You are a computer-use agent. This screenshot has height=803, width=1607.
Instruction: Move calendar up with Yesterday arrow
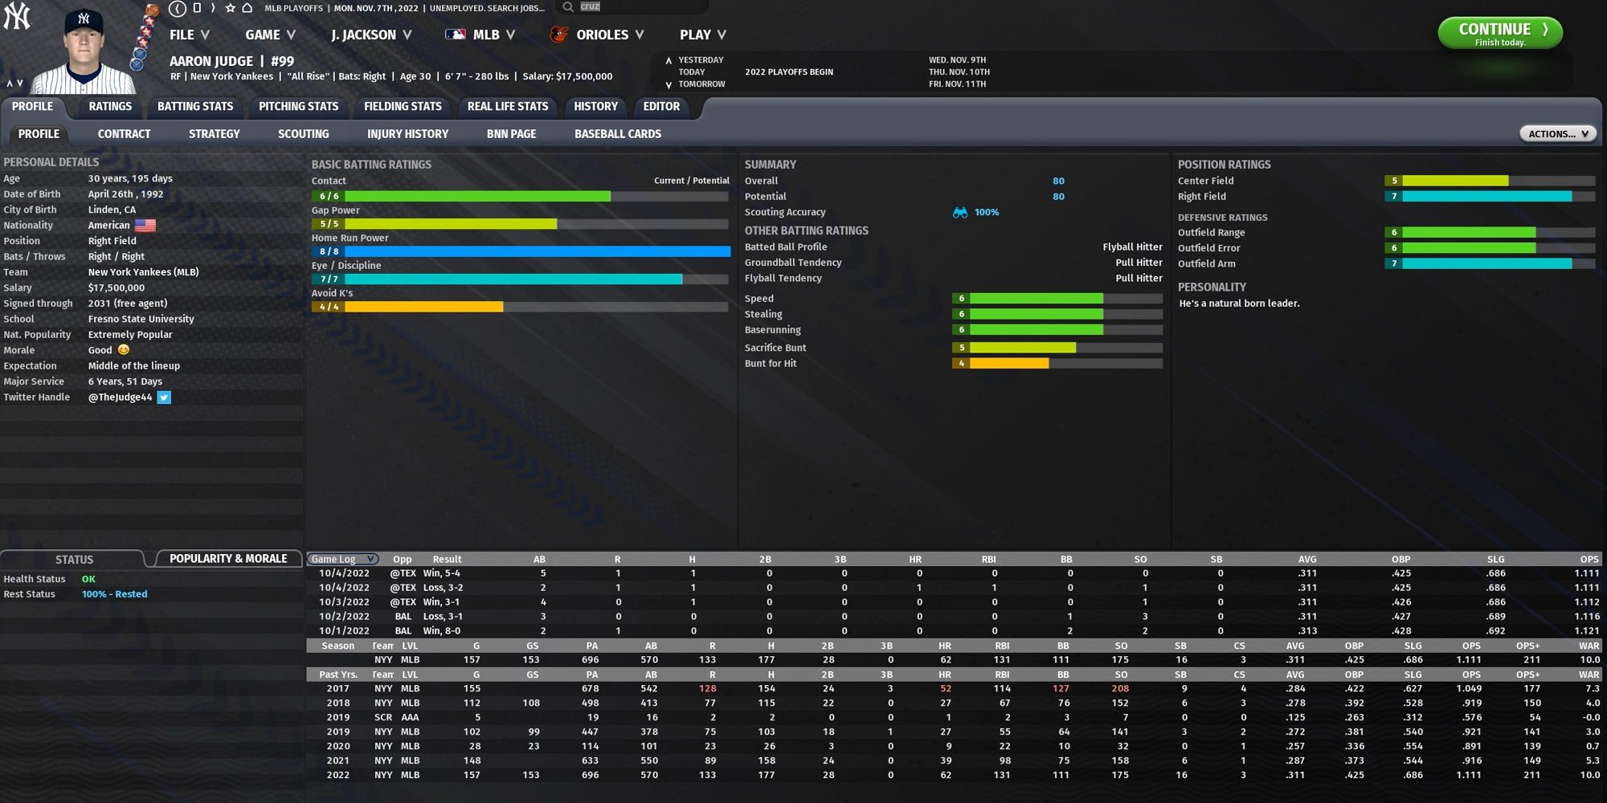[669, 60]
